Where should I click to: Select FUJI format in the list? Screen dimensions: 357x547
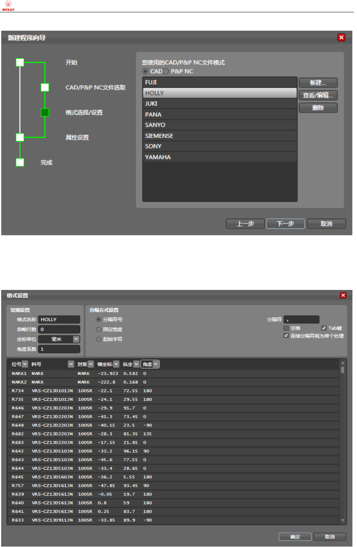[220, 82]
